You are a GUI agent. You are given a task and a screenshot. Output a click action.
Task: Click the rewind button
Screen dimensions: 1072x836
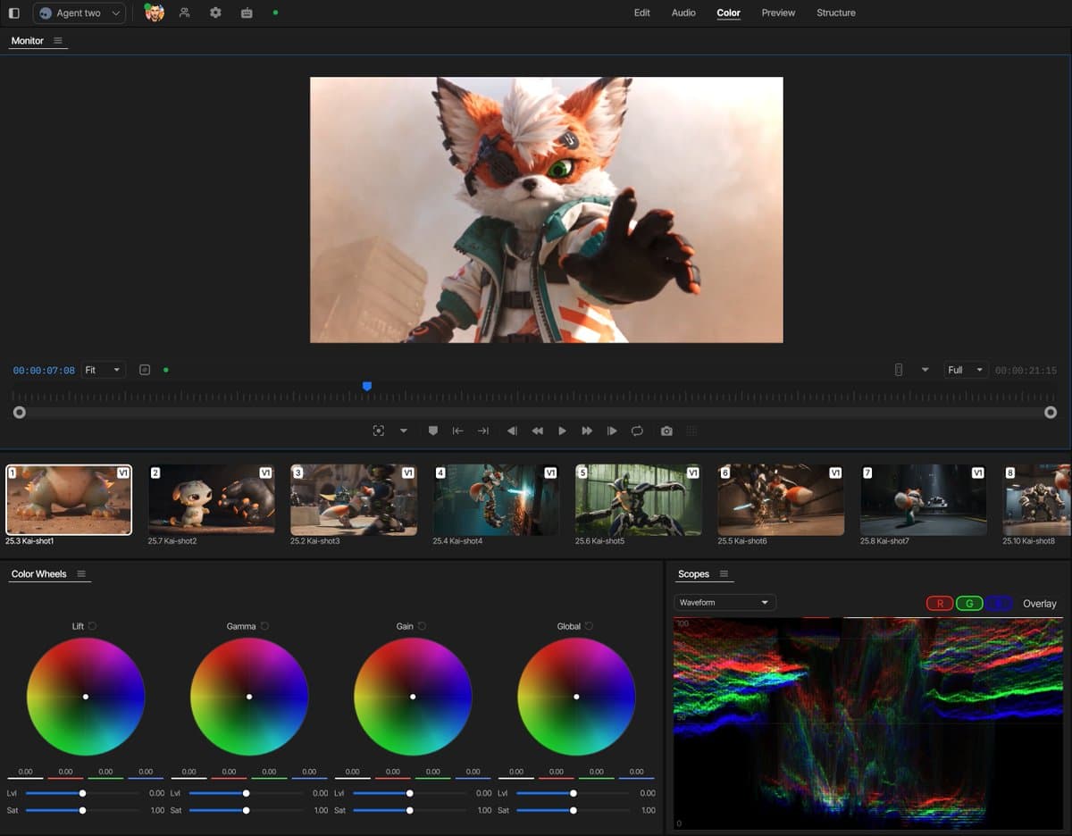coord(537,431)
